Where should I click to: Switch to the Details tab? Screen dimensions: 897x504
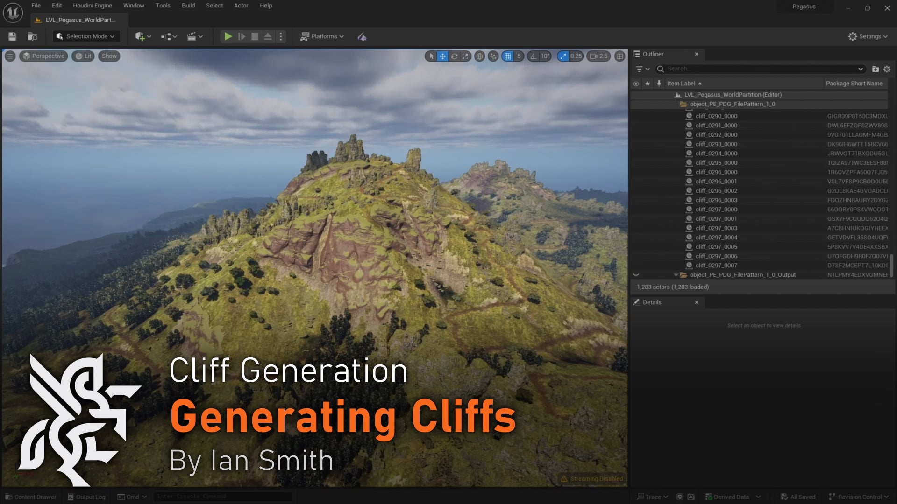[x=651, y=302]
